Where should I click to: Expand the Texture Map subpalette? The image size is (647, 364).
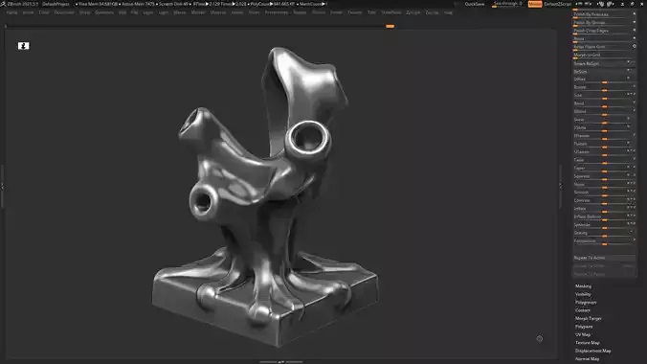[587, 343]
